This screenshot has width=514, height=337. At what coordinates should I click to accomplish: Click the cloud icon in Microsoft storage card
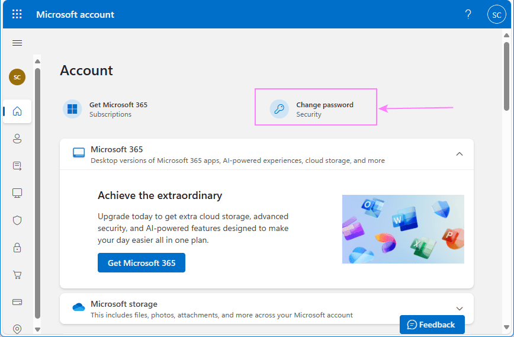pyautogui.click(x=79, y=307)
